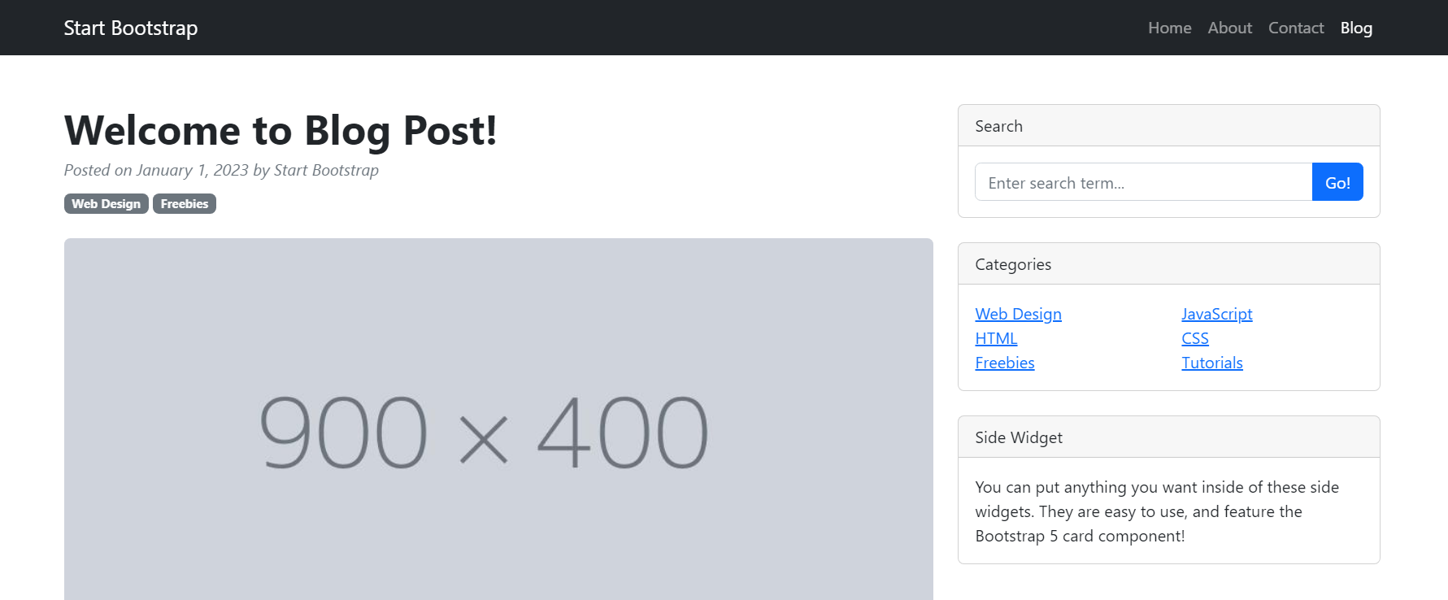Open the Home nav link

[x=1169, y=28]
